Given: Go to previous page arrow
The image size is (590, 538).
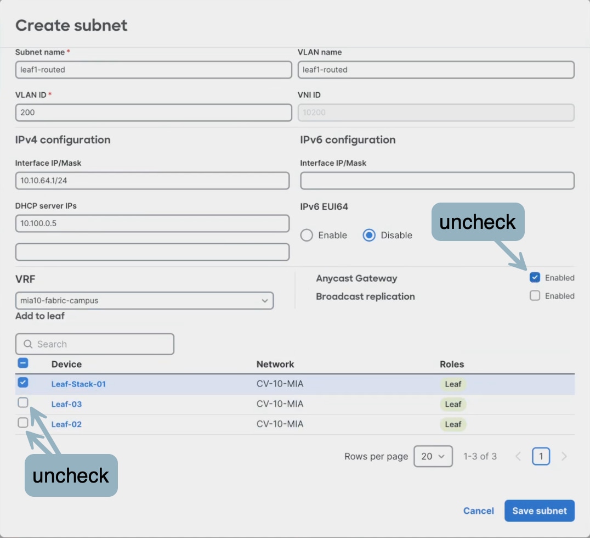Looking at the screenshot, I should point(518,456).
